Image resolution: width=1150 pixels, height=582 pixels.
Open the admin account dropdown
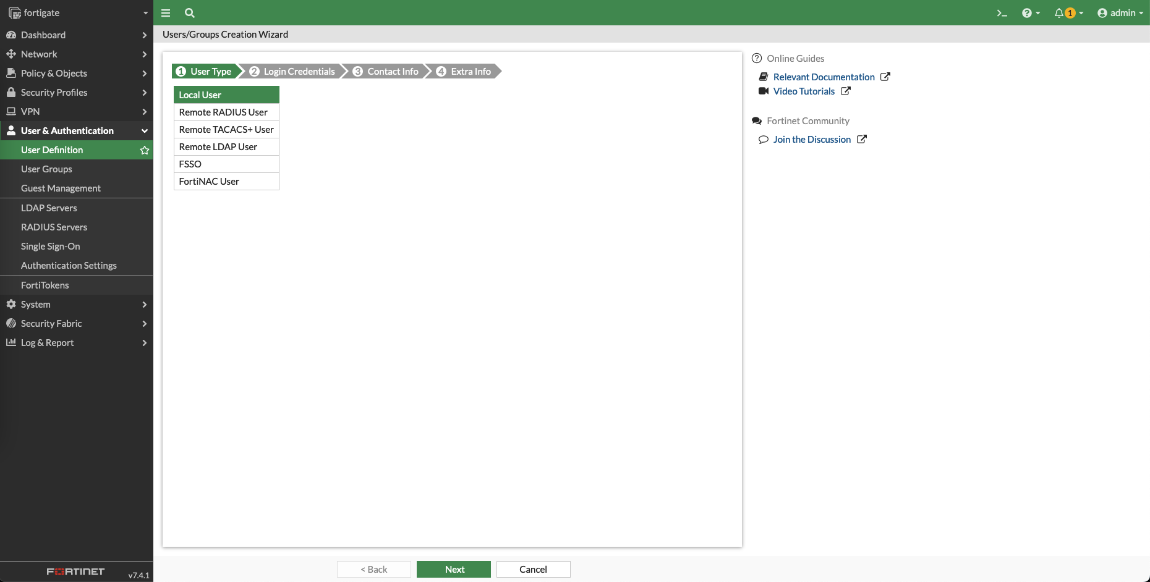[1120, 13]
